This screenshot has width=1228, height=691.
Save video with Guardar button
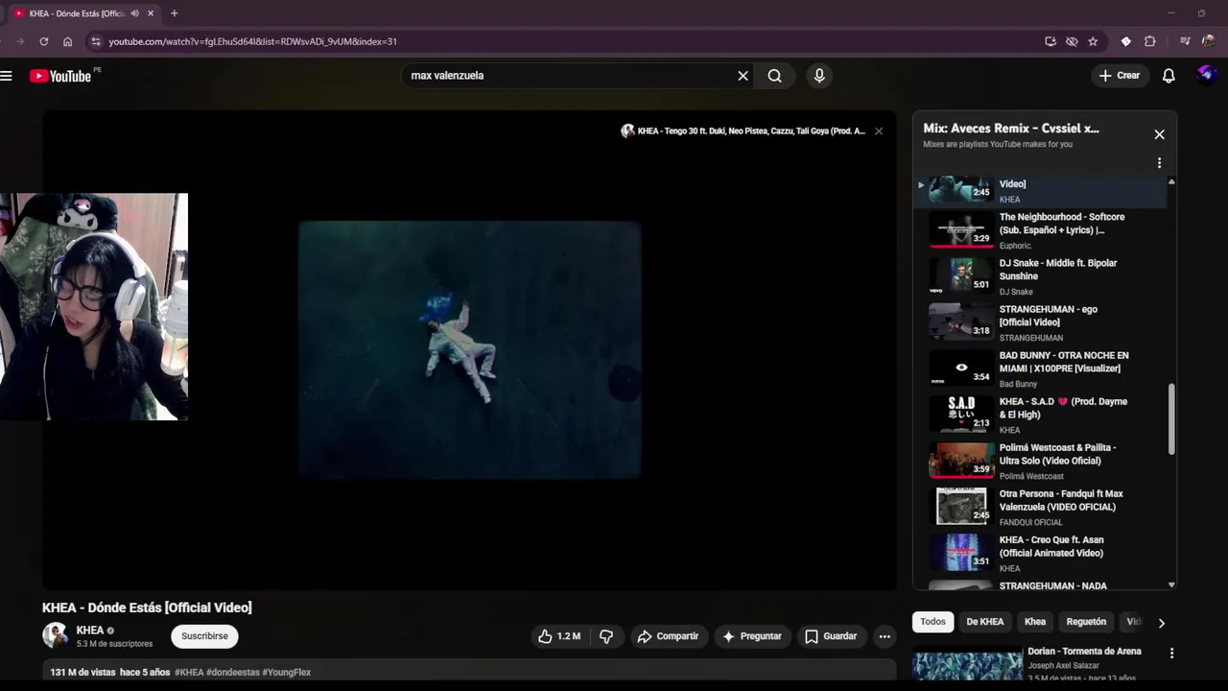coord(831,636)
